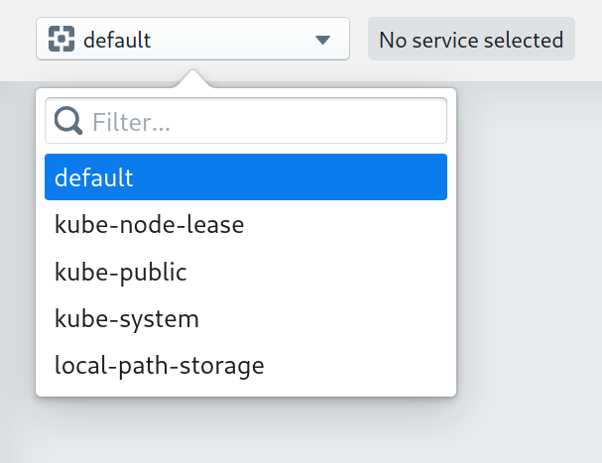Screen dimensions: 602x463
Task: Open the No service selected button
Action: click(471, 41)
